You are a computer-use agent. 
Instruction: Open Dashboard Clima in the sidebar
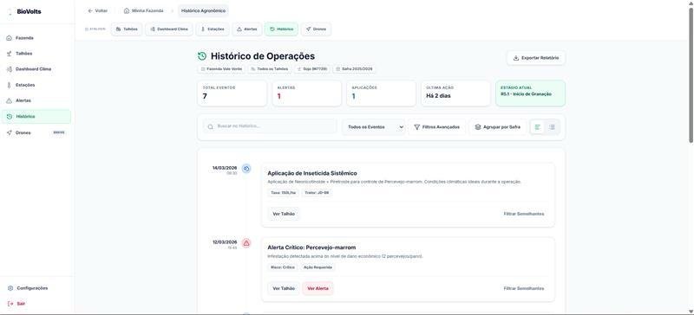(36, 69)
